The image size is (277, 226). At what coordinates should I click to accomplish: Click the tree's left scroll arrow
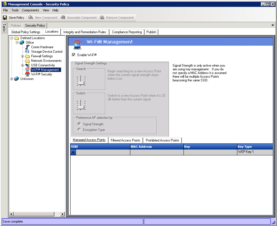(x=11, y=214)
